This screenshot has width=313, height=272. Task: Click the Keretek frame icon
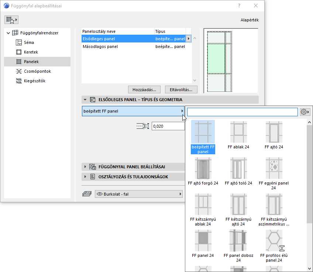[x=19, y=52]
